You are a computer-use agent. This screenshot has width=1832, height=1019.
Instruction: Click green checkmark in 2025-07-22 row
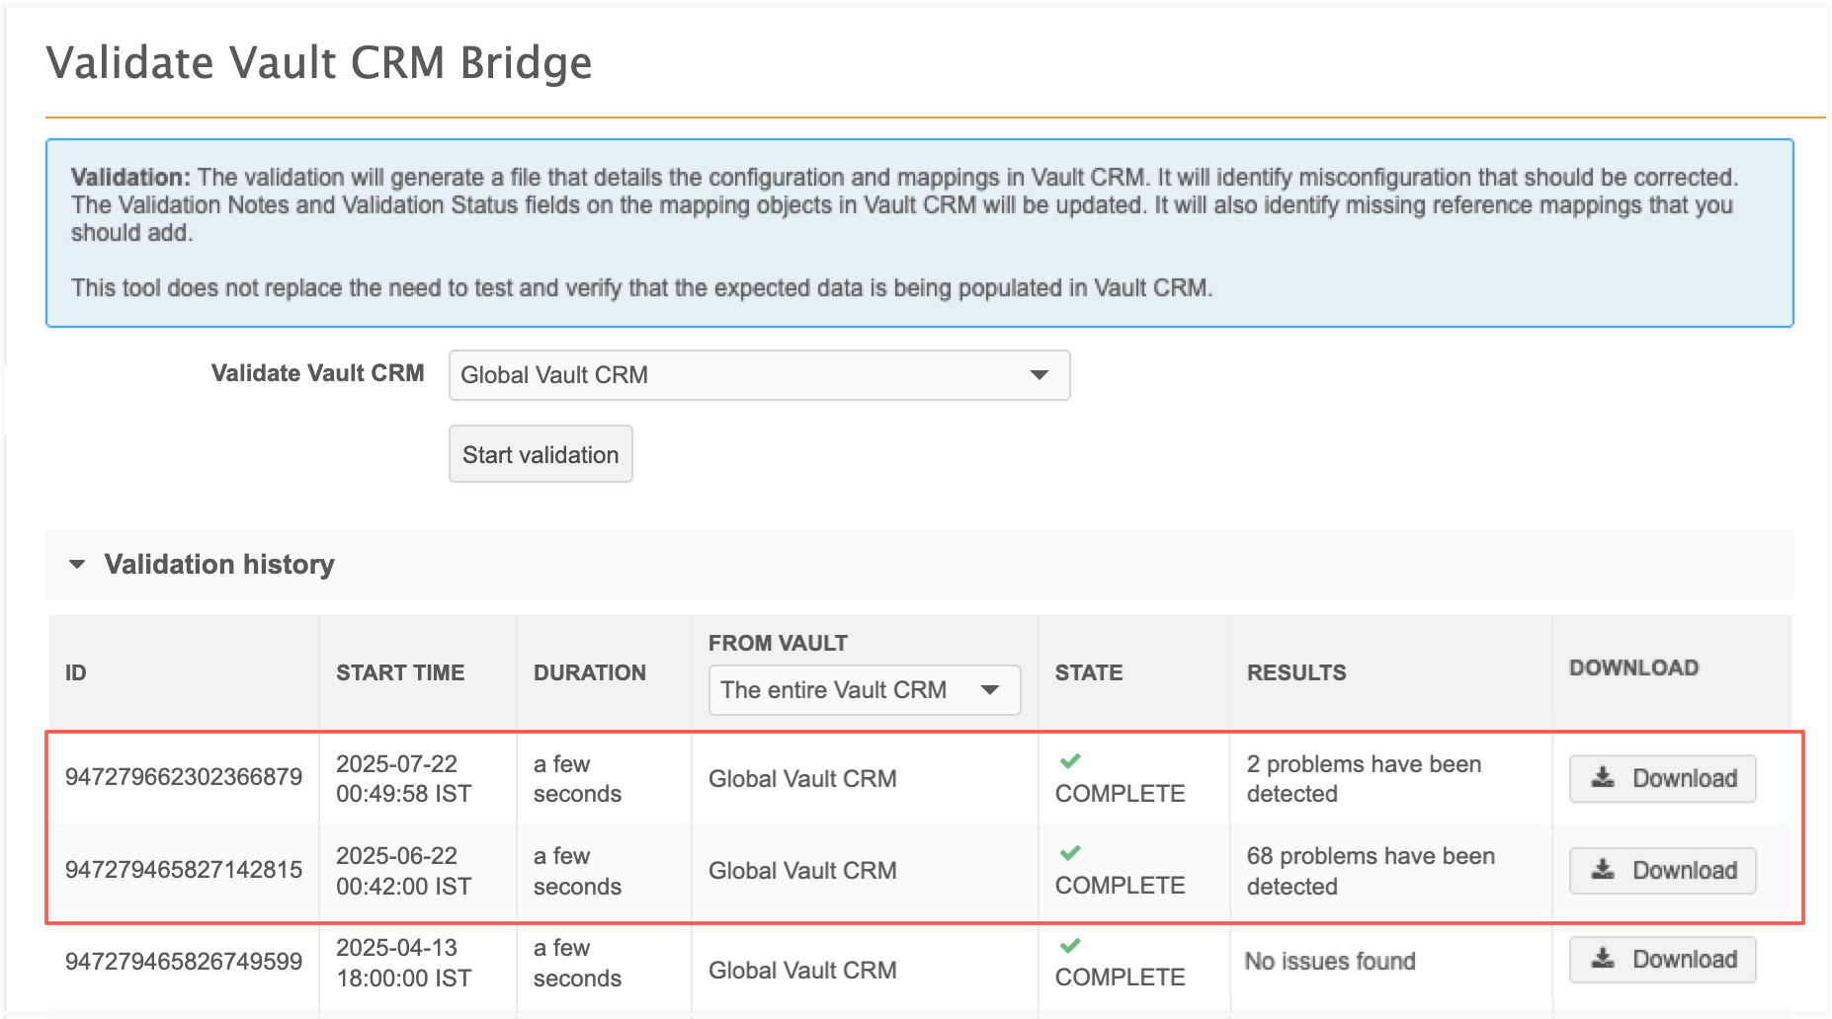[x=1070, y=761]
